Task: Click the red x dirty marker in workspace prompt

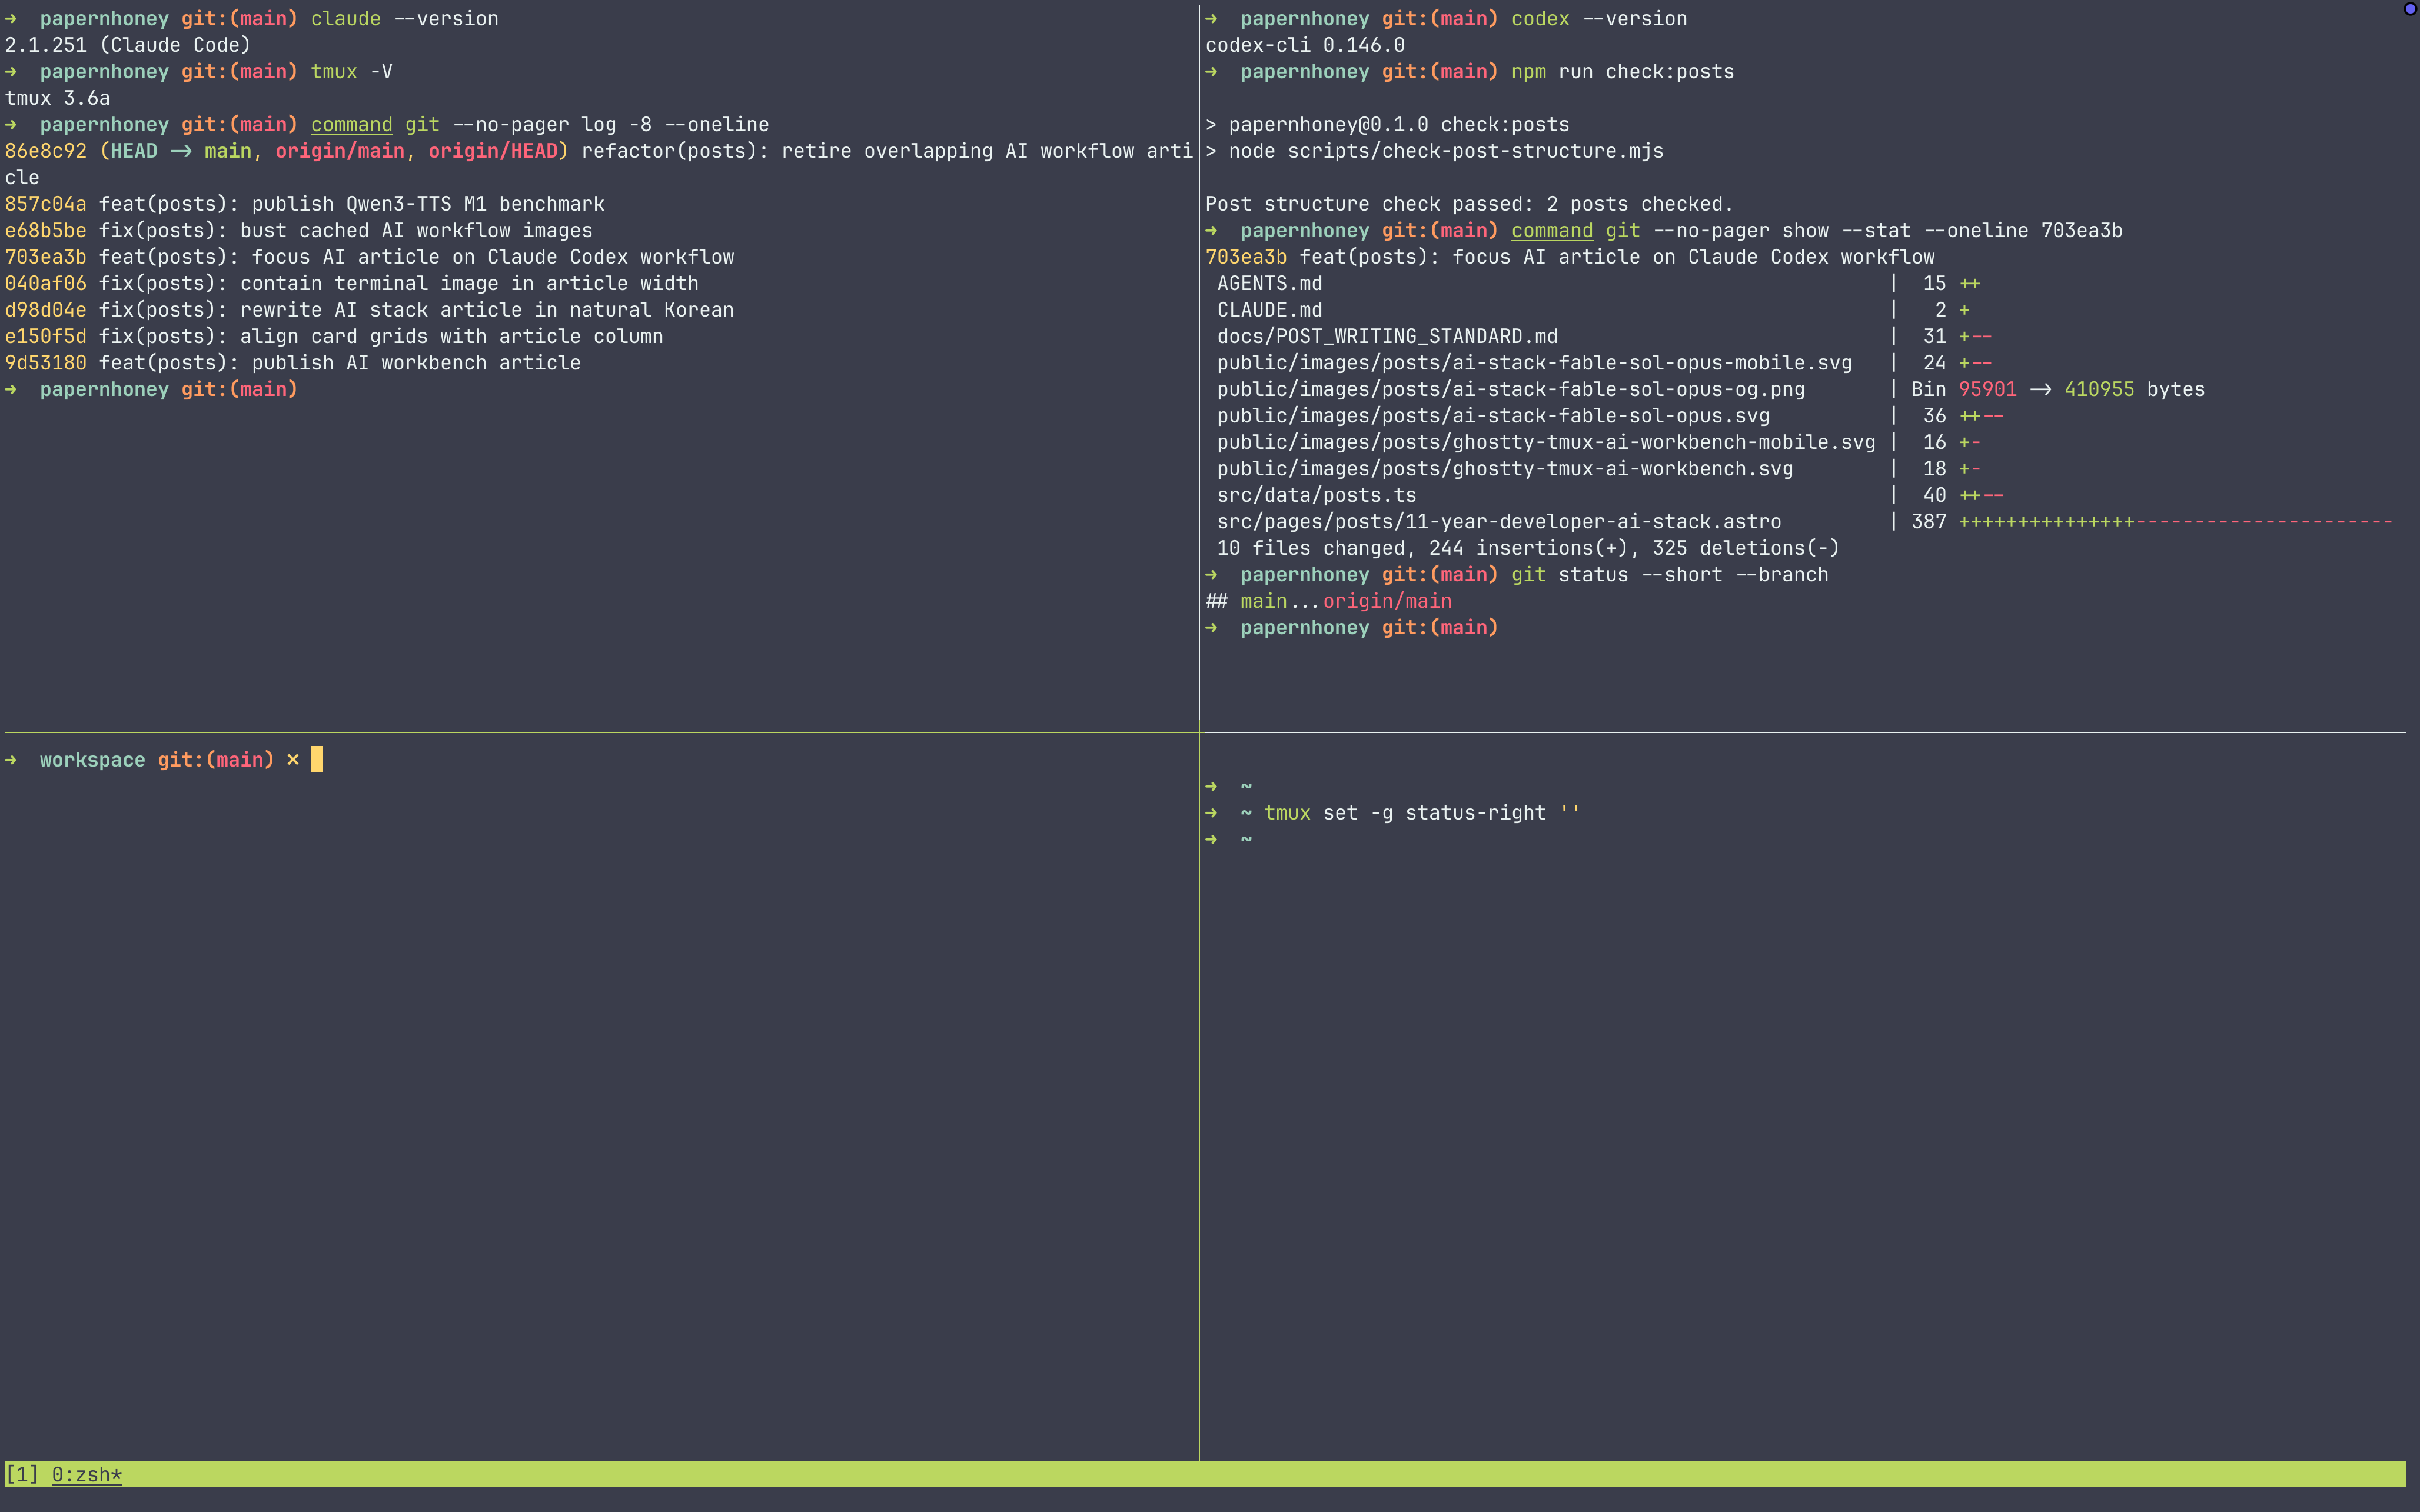Action: click(293, 759)
